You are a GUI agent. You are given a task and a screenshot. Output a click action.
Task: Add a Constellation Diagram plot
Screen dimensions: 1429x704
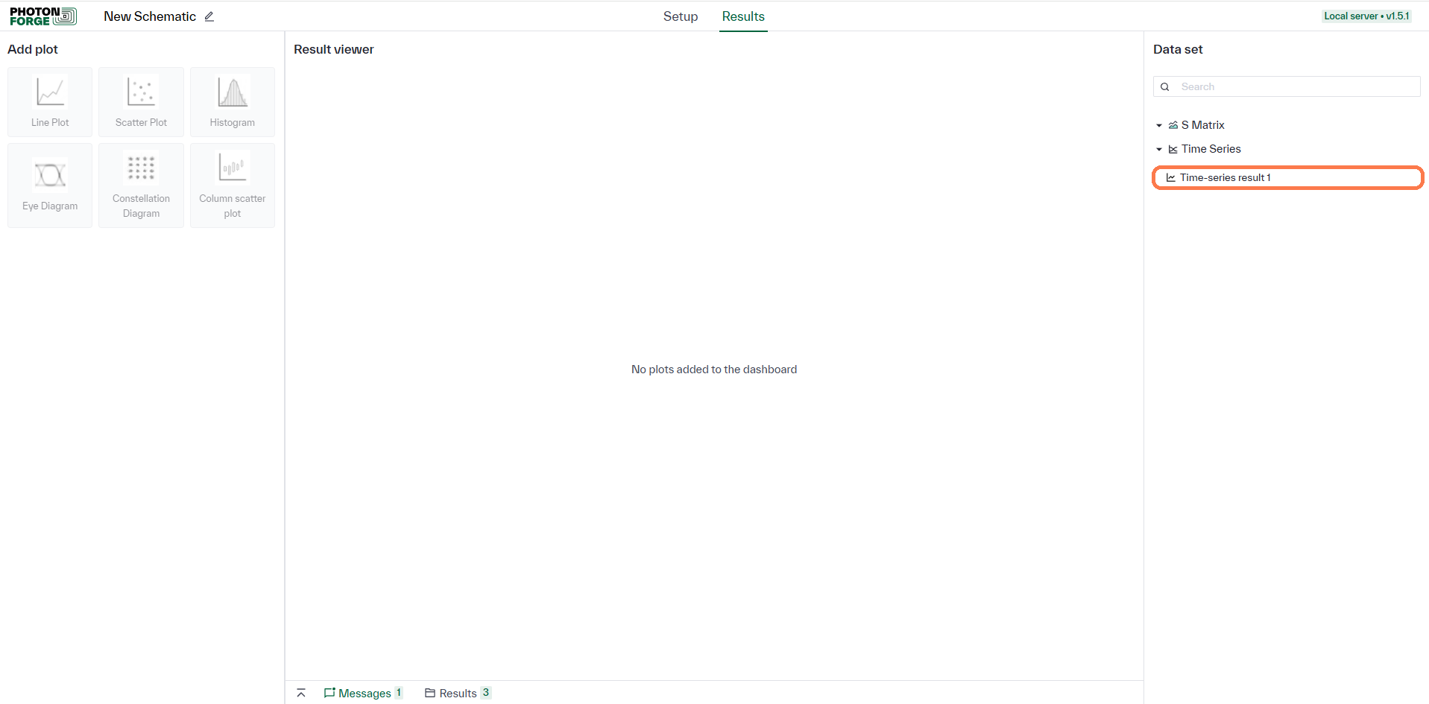pos(141,185)
